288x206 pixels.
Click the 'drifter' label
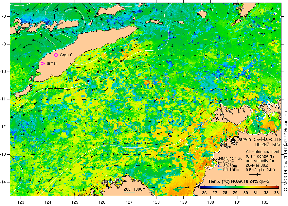pyautogui.click(x=52, y=63)
